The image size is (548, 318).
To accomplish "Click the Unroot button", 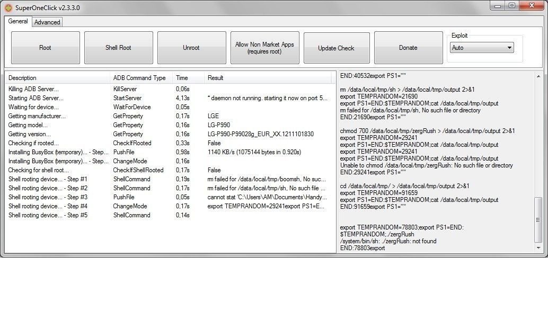I will tap(191, 48).
